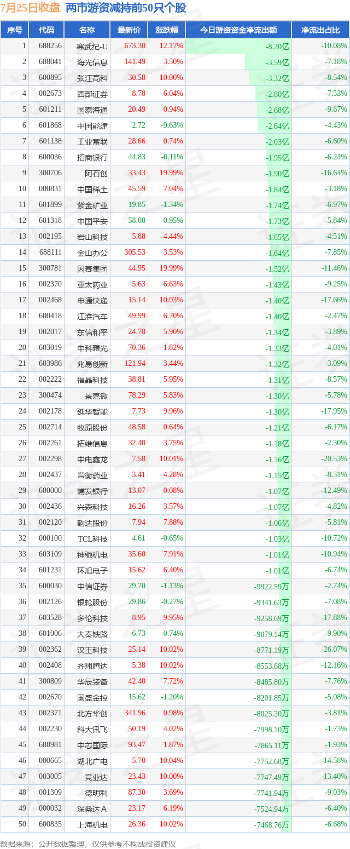Click 中芯国际 stock name
Image resolution: width=350 pixels, height=849 pixels.
click(x=92, y=745)
